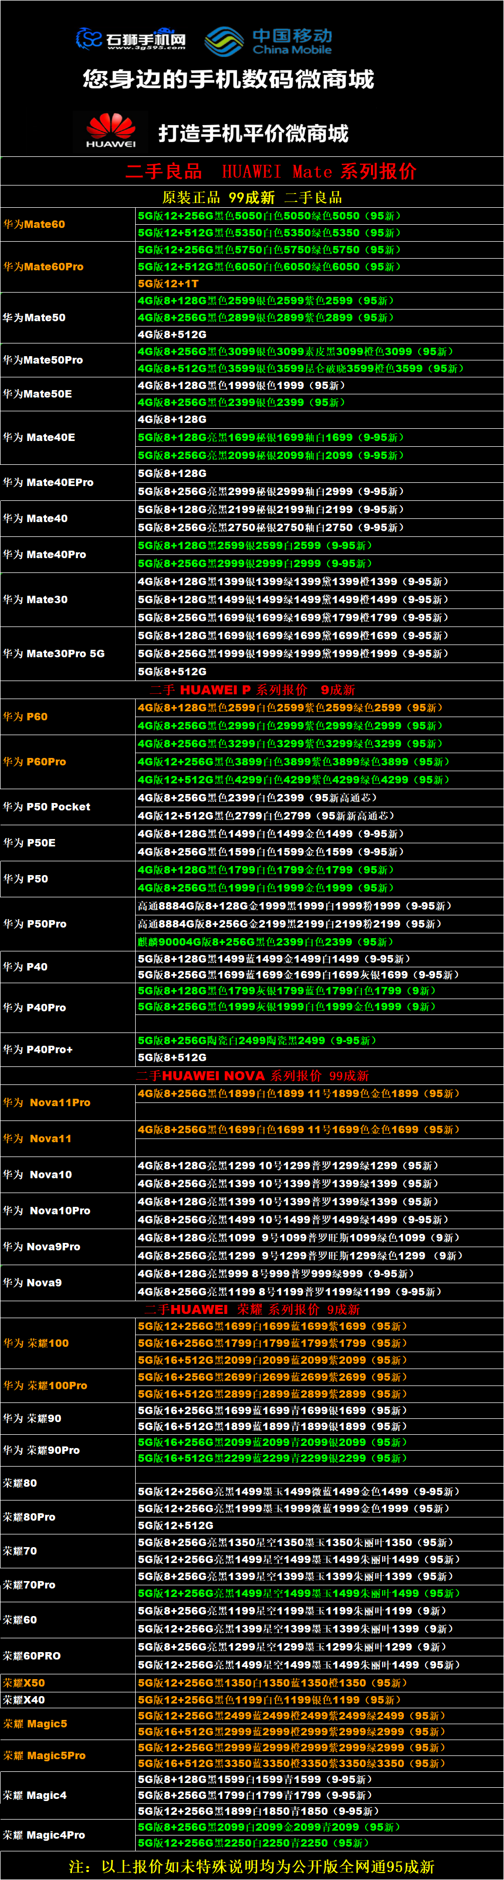Click the 华为 Mate30Pro 5G model label
The width and height of the screenshot is (504, 1880).
[x=53, y=654]
